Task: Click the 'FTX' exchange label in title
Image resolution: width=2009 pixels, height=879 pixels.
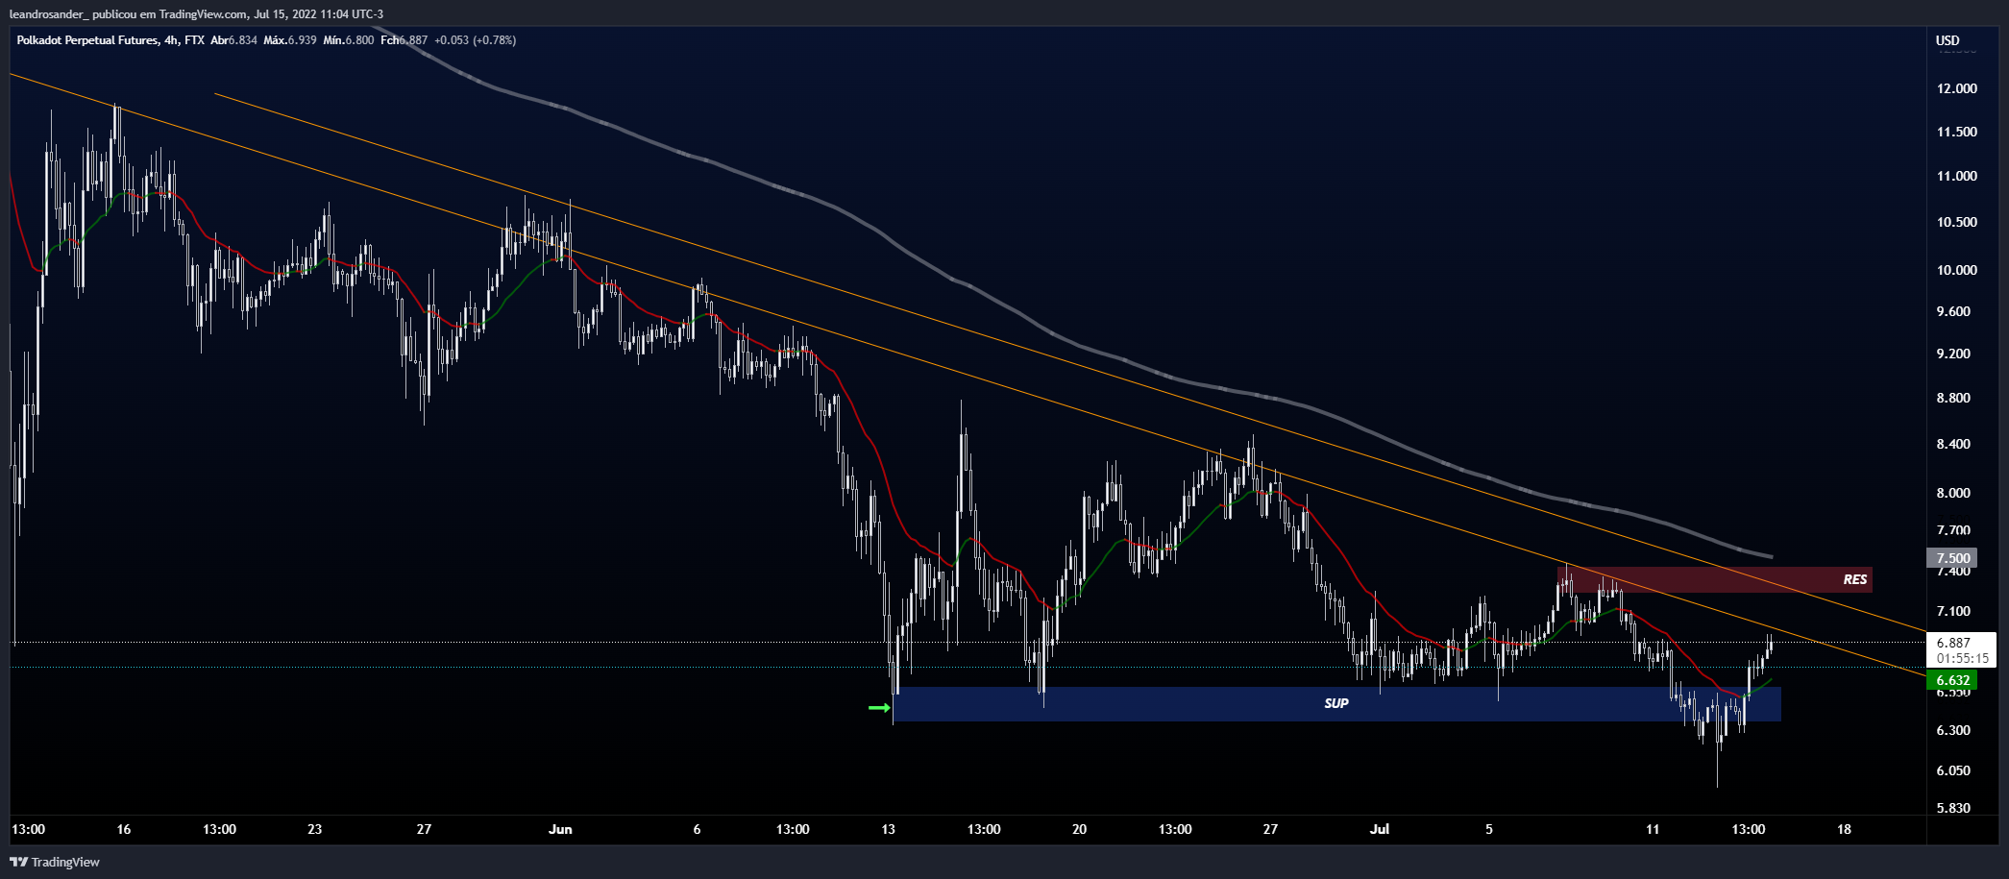Action: pyautogui.click(x=194, y=40)
